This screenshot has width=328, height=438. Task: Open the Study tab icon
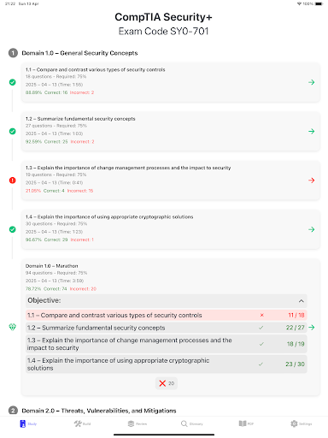(27, 423)
